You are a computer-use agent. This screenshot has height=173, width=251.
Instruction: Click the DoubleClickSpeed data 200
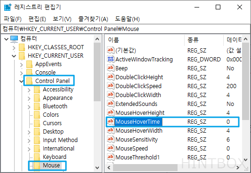(231, 86)
